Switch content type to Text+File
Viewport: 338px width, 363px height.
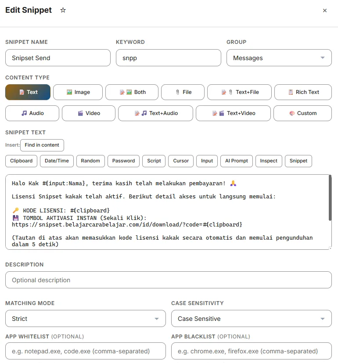239,92
